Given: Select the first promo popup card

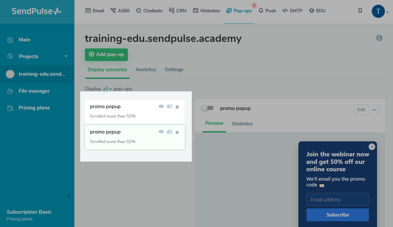Looking at the screenshot, I should pyautogui.click(x=135, y=111).
